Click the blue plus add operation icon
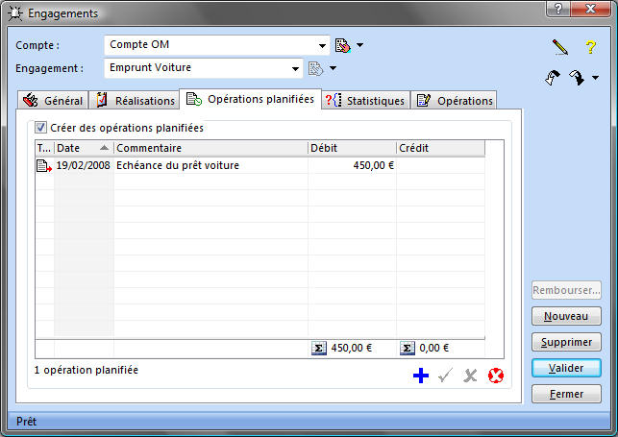The image size is (618, 437). tap(420, 376)
